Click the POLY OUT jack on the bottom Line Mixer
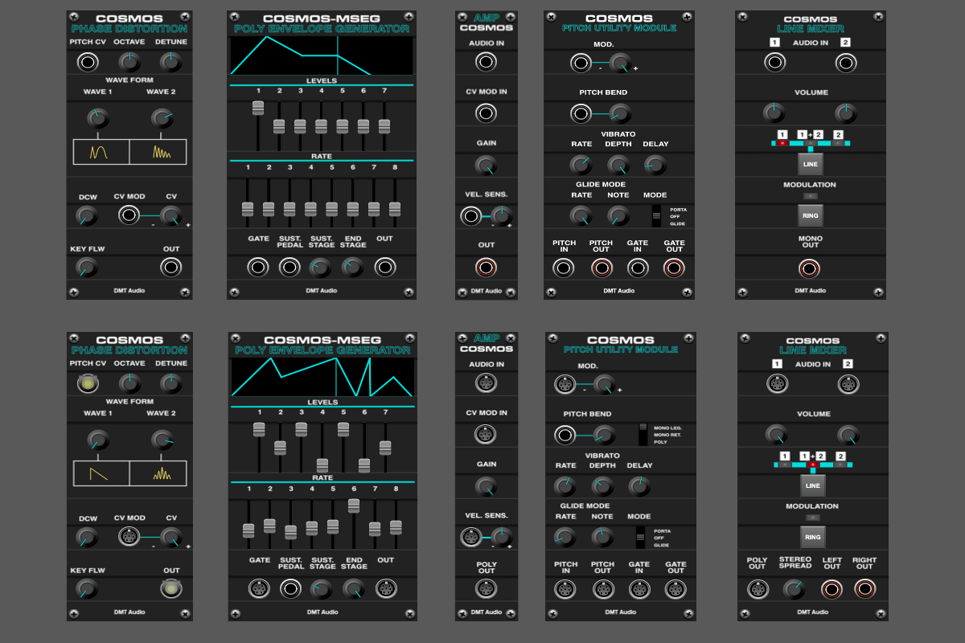This screenshot has width=965, height=643. pos(757,589)
